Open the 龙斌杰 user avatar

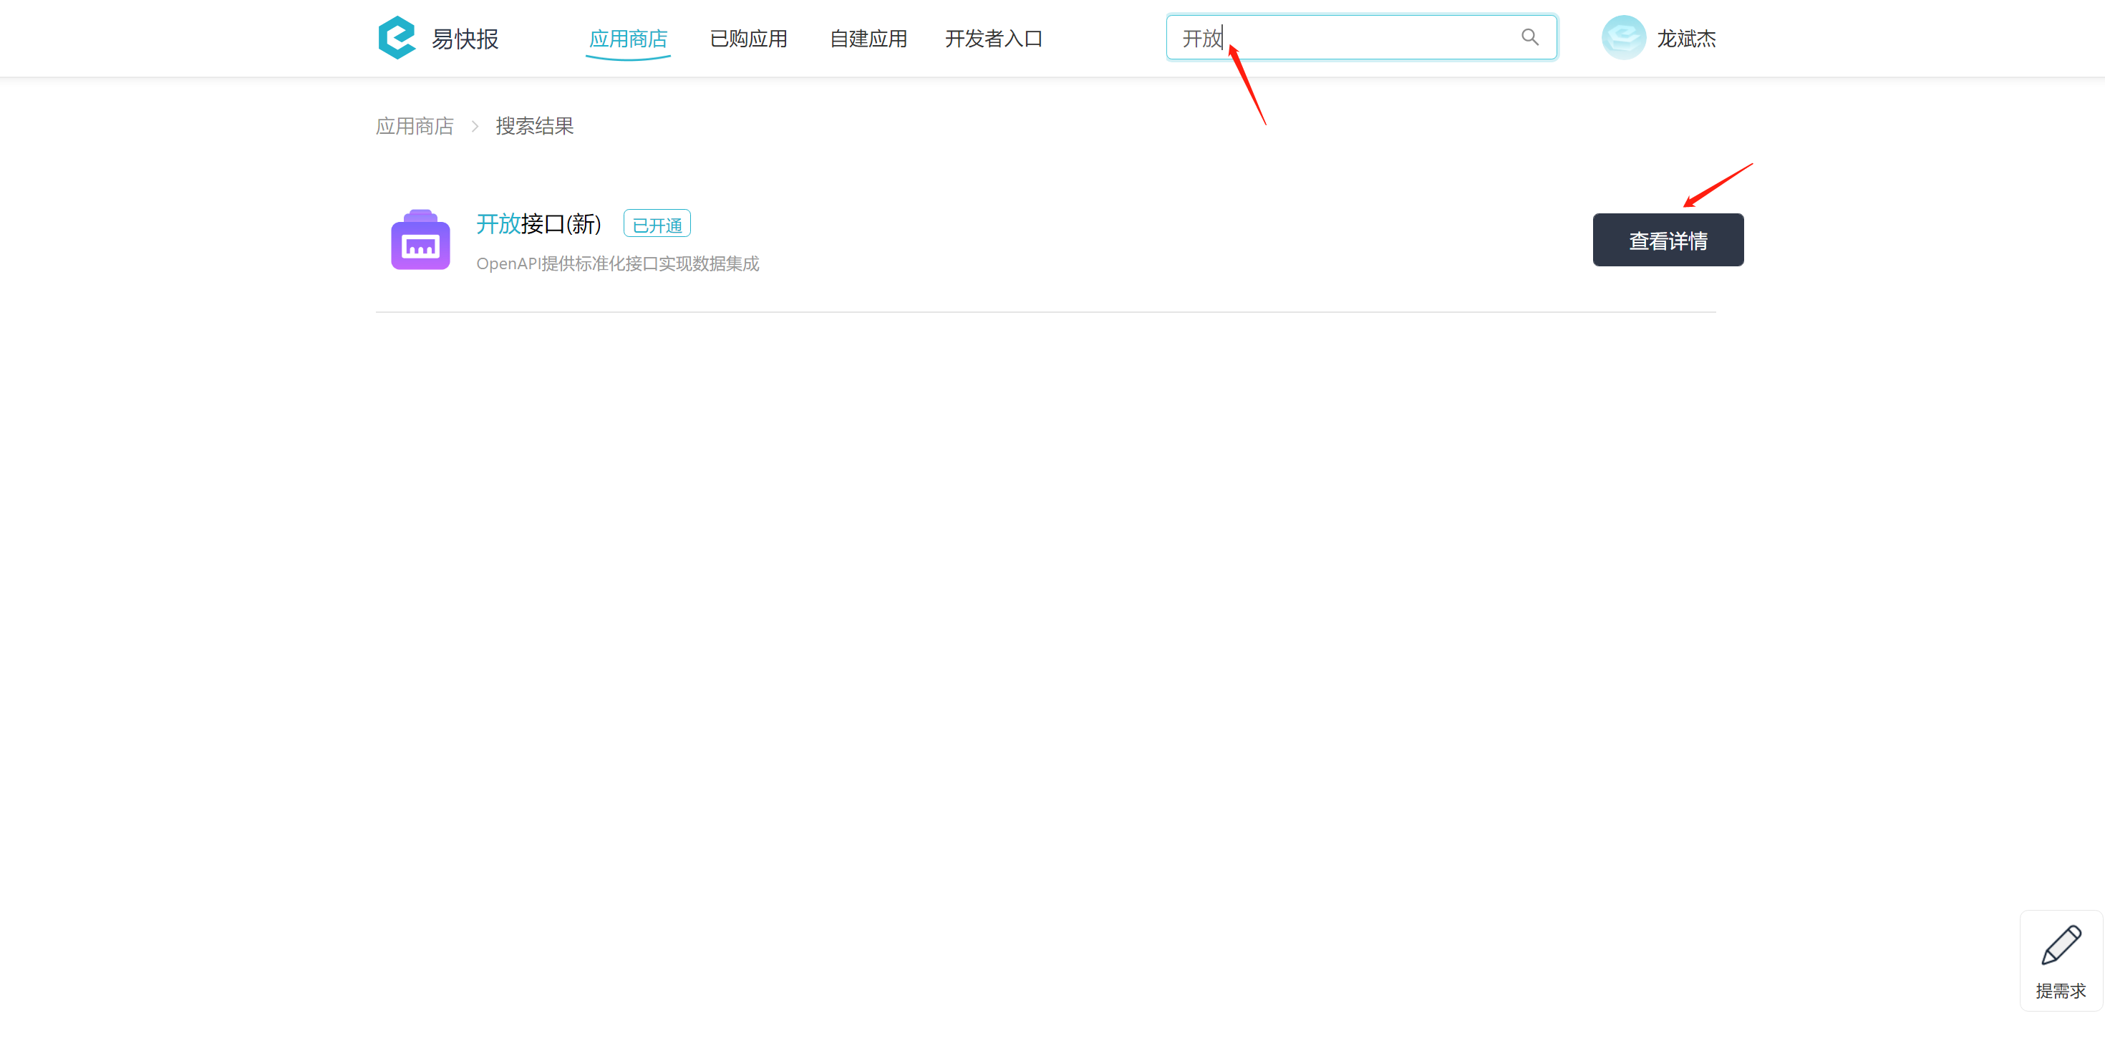(x=1623, y=38)
